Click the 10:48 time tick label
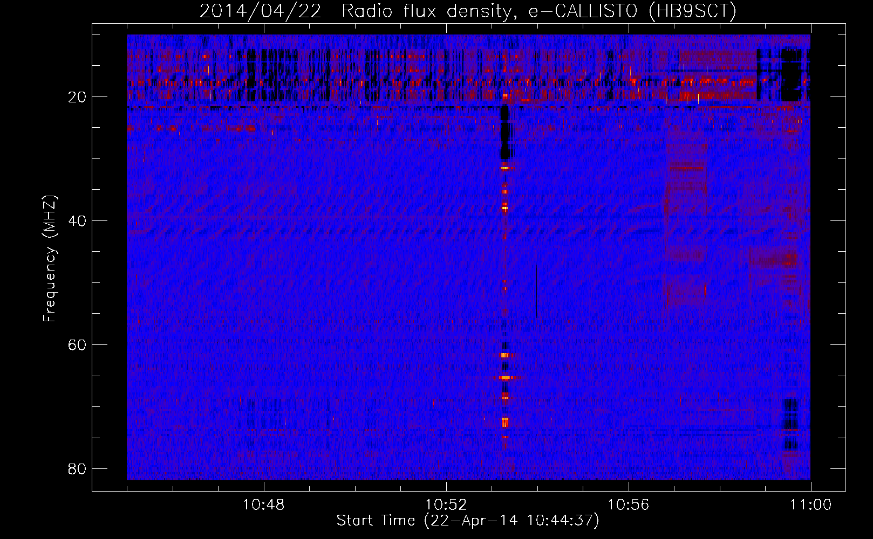This screenshot has width=873, height=539. (x=264, y=505)
